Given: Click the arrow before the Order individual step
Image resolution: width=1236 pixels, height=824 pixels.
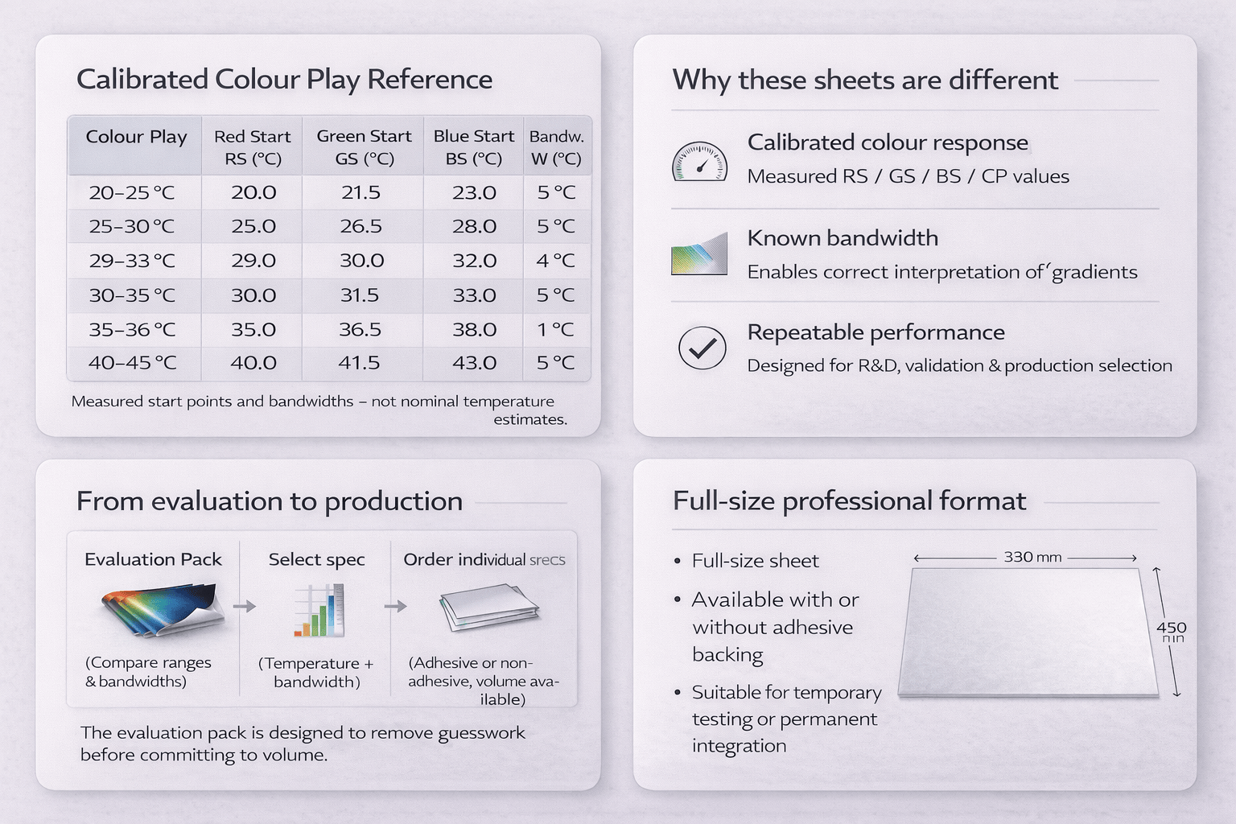Looking at the screenshot, I should click(395, 606).
